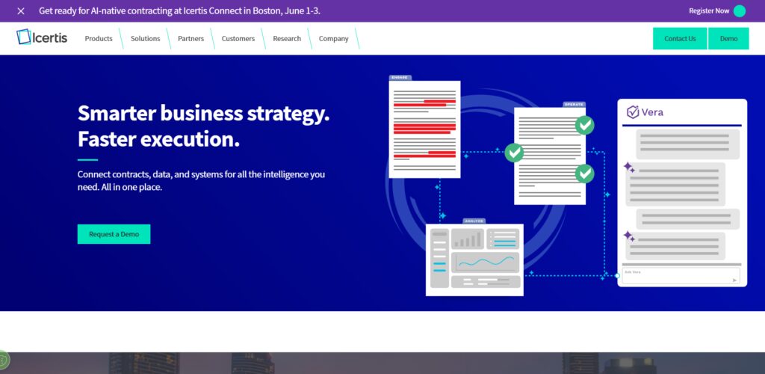Screen dimensions: 765x374
Task: Click the ENGAGE label tab above the document
Action: click(x=400, y=78)
